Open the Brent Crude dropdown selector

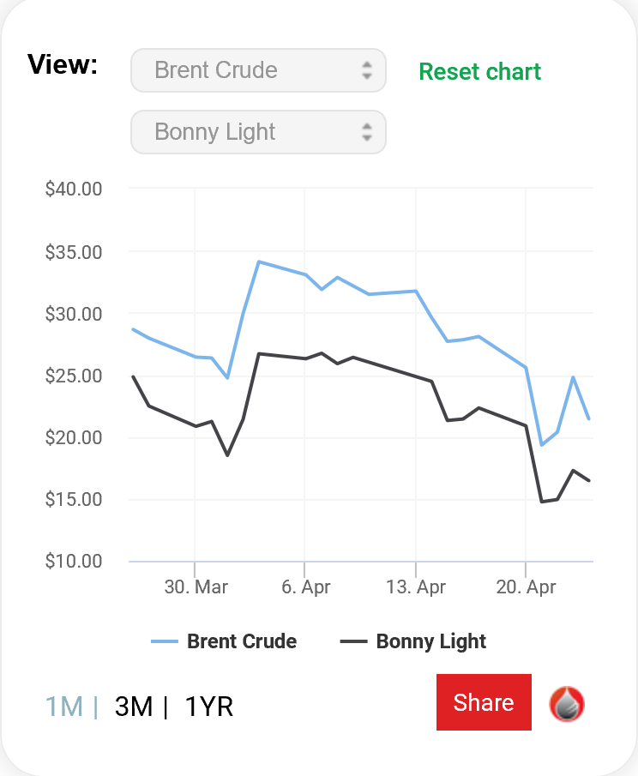coord(258,70)
